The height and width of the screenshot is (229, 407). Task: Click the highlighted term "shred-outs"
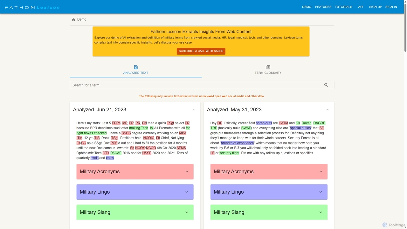click(x=264, y=123)
